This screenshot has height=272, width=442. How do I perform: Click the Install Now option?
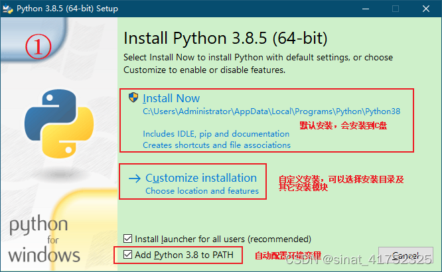171,98
